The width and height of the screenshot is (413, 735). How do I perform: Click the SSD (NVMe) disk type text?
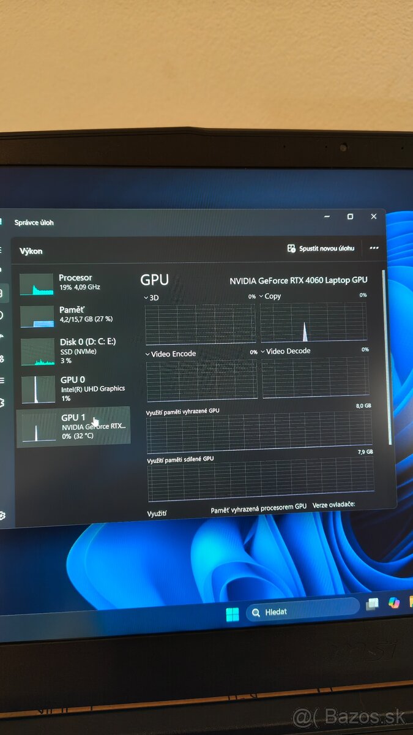(x=78, y=352)
